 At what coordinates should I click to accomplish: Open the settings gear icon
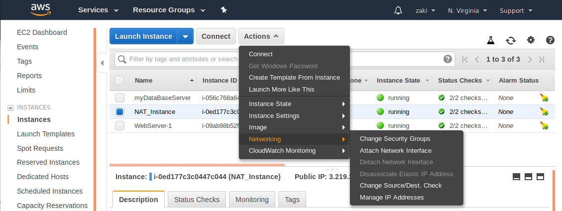point(531,40)
